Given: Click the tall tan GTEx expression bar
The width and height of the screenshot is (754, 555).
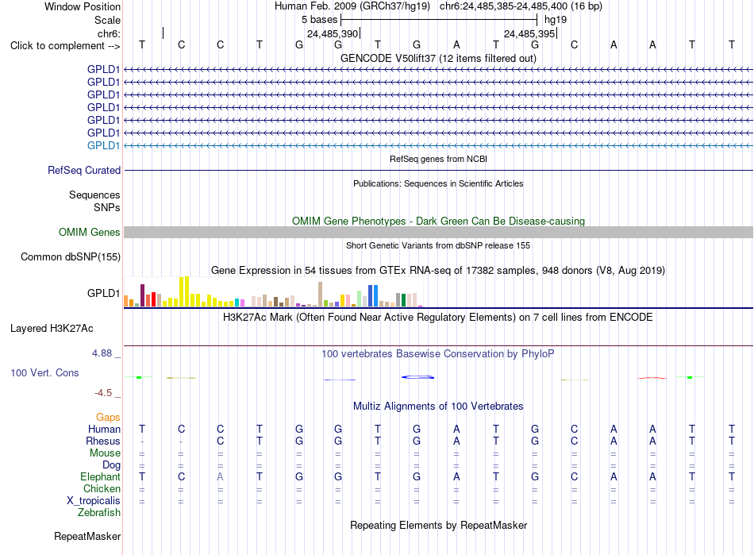Looking at the screenshot, I should 321,295.
